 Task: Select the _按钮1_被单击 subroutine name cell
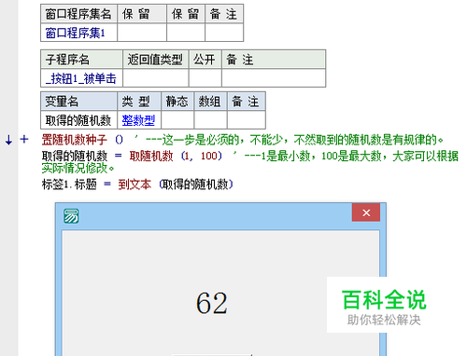tap(81, 78)
